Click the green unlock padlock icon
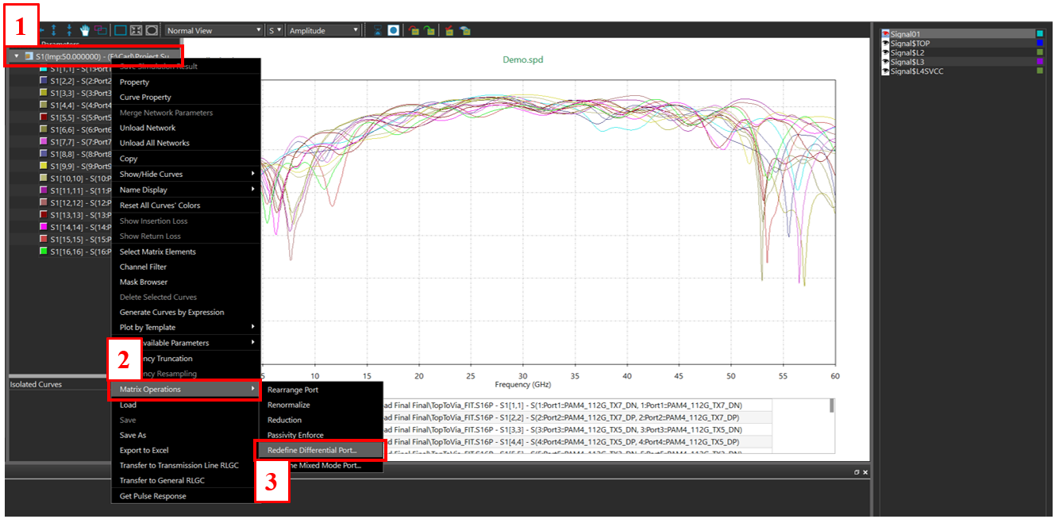 click(x=429, y=30)
